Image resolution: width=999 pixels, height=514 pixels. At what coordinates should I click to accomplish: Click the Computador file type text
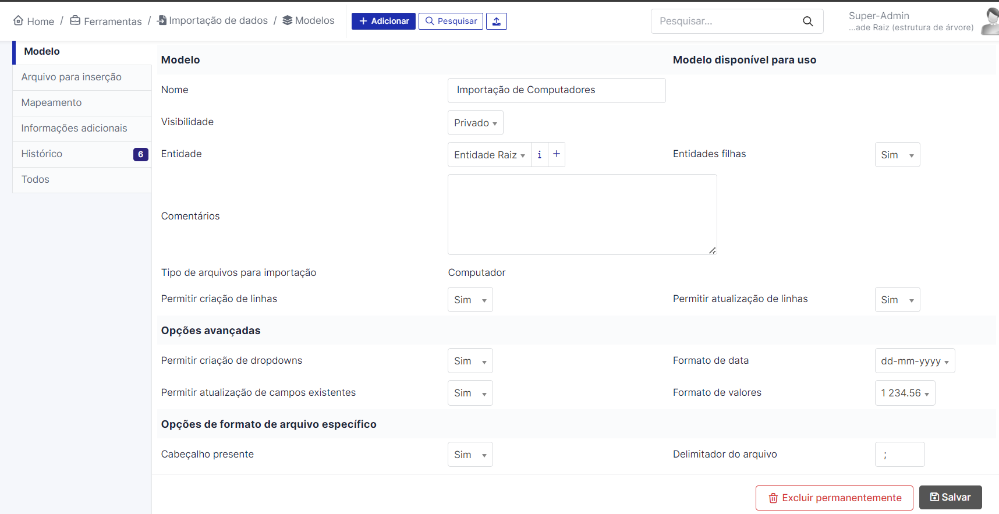tap(477, 272)
